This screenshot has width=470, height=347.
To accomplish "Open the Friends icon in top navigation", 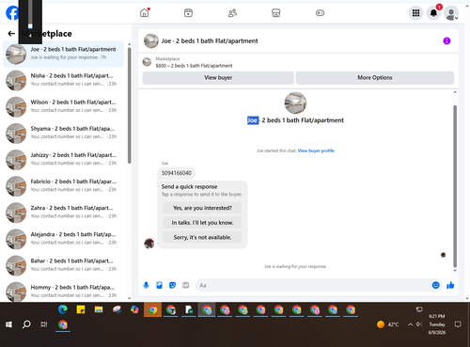I will pyautogui.click(x=232, y=13).
